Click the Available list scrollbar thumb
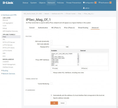 (78, 59)
